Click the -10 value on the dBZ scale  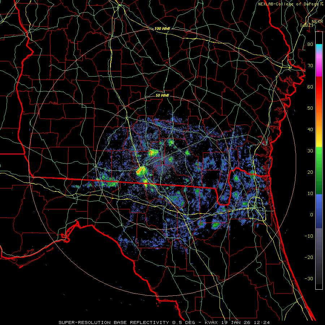(x=309, y=236)
